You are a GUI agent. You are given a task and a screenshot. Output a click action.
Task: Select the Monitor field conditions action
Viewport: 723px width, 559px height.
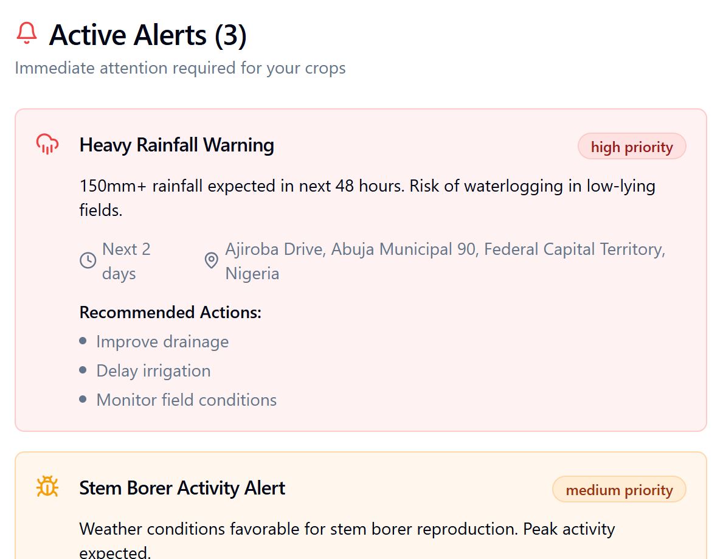[x=186, y=400]
